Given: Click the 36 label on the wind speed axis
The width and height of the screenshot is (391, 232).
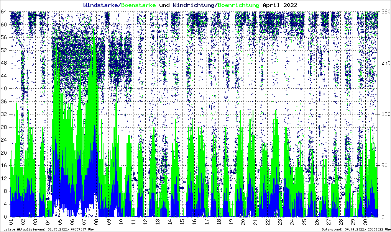Looking at the screenshot, I should tap(3, 101).
